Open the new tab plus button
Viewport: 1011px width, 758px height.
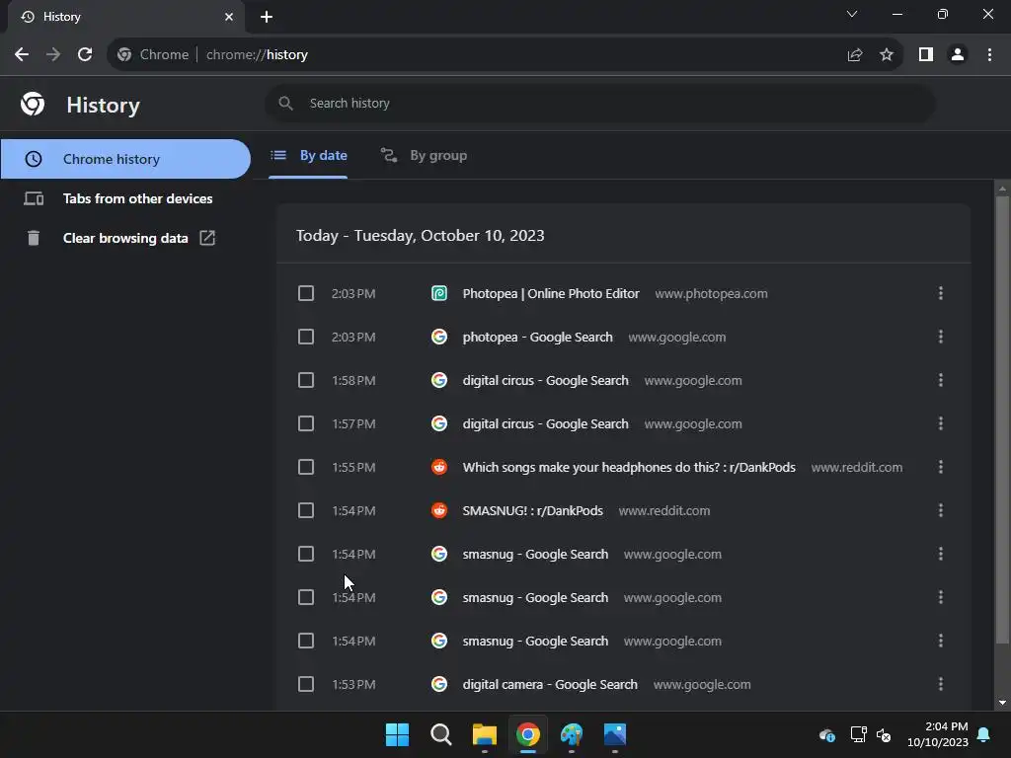267,17
